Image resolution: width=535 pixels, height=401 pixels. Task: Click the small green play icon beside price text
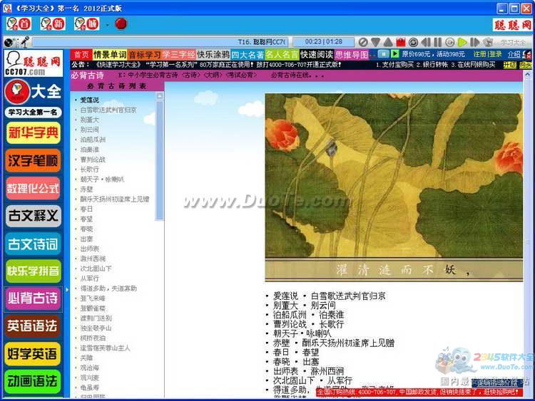[394, 54]
